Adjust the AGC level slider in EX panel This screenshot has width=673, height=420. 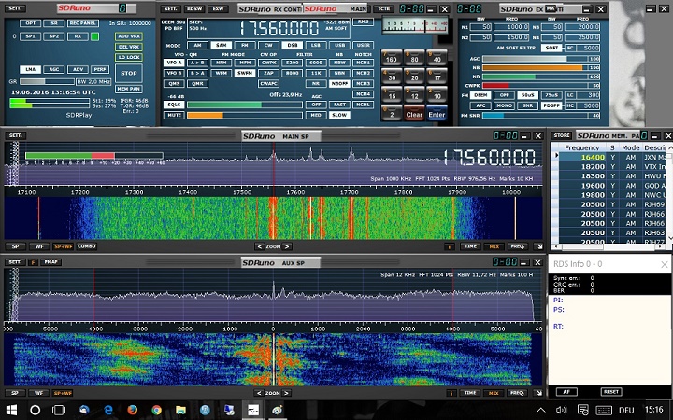tap(541, 59)
